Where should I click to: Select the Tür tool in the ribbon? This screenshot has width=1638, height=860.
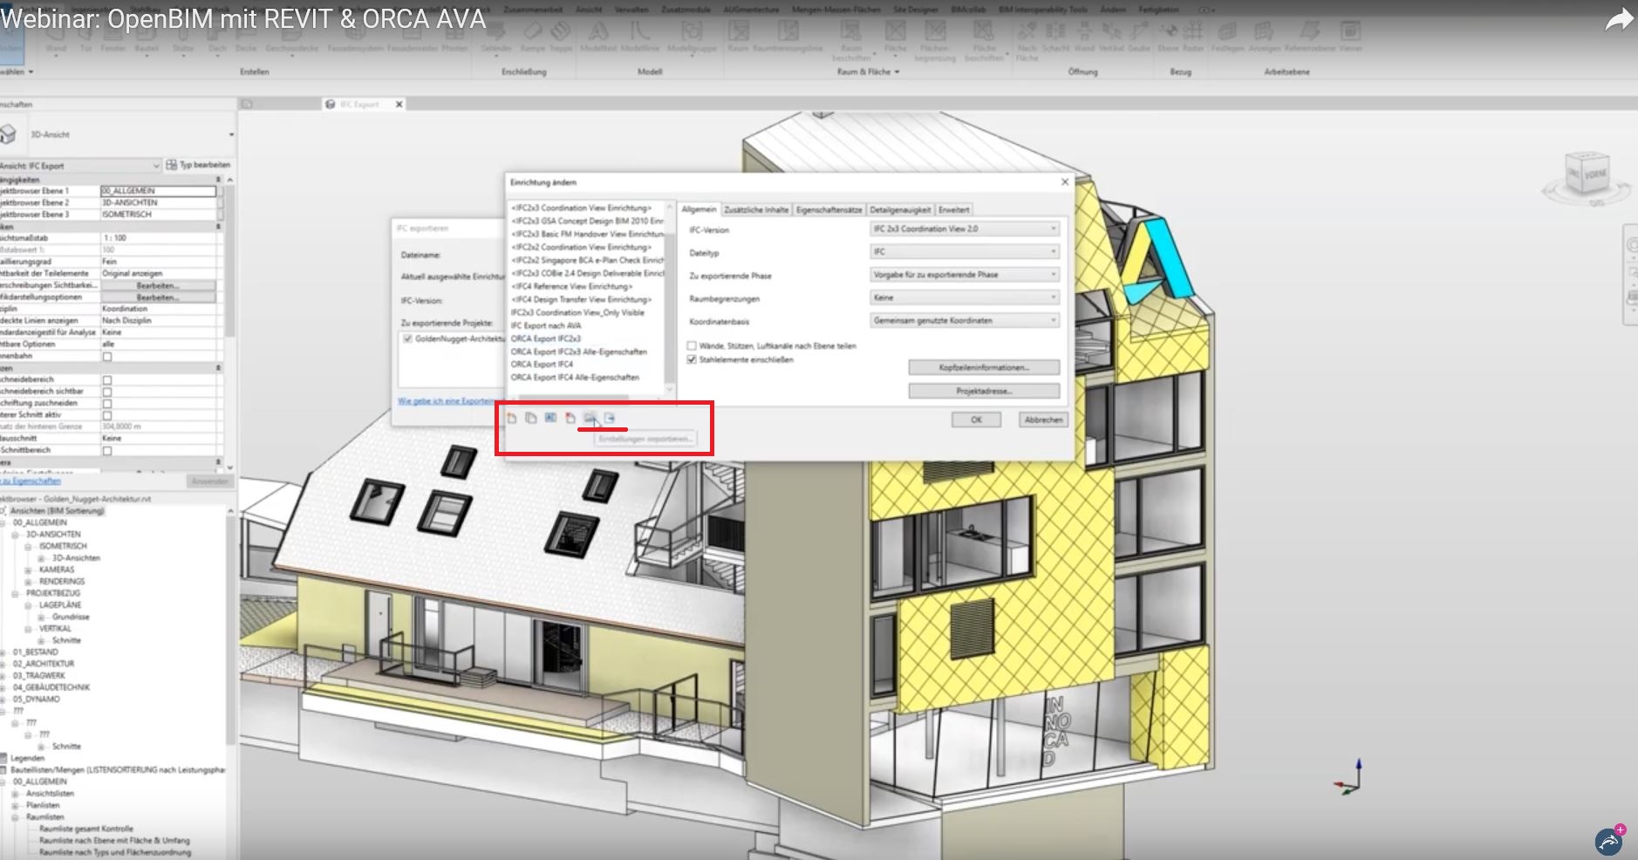85,38
